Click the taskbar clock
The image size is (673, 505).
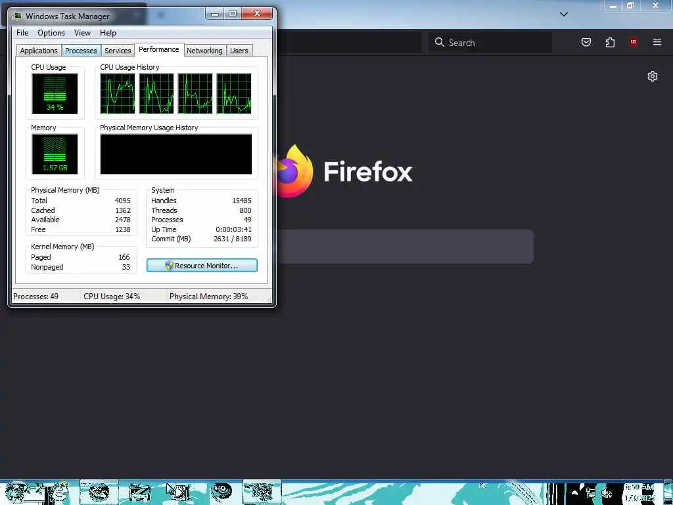coord(640,493)
